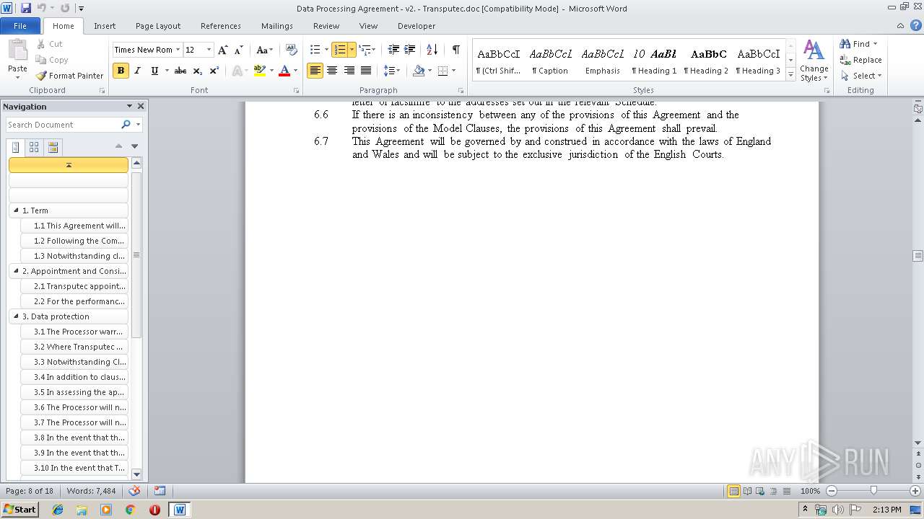
Task: Browse pages view in Navigation pane
Action: click(34, 147)
